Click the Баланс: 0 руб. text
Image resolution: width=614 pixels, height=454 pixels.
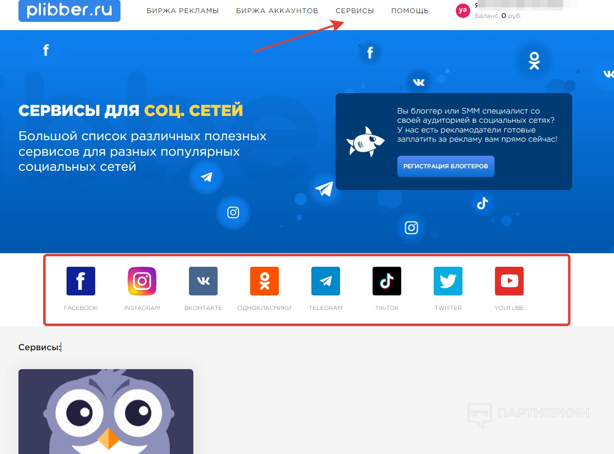[498, 16]
